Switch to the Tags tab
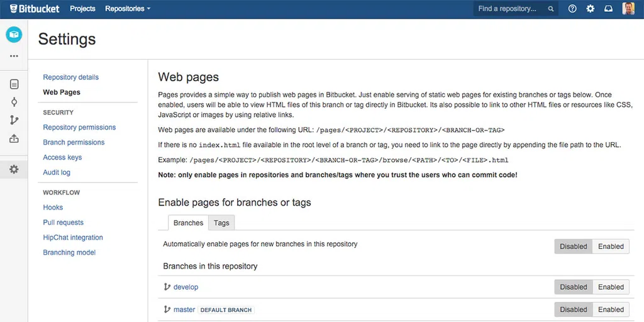Viewport: 644px width, 322px height. coord(221,223)
